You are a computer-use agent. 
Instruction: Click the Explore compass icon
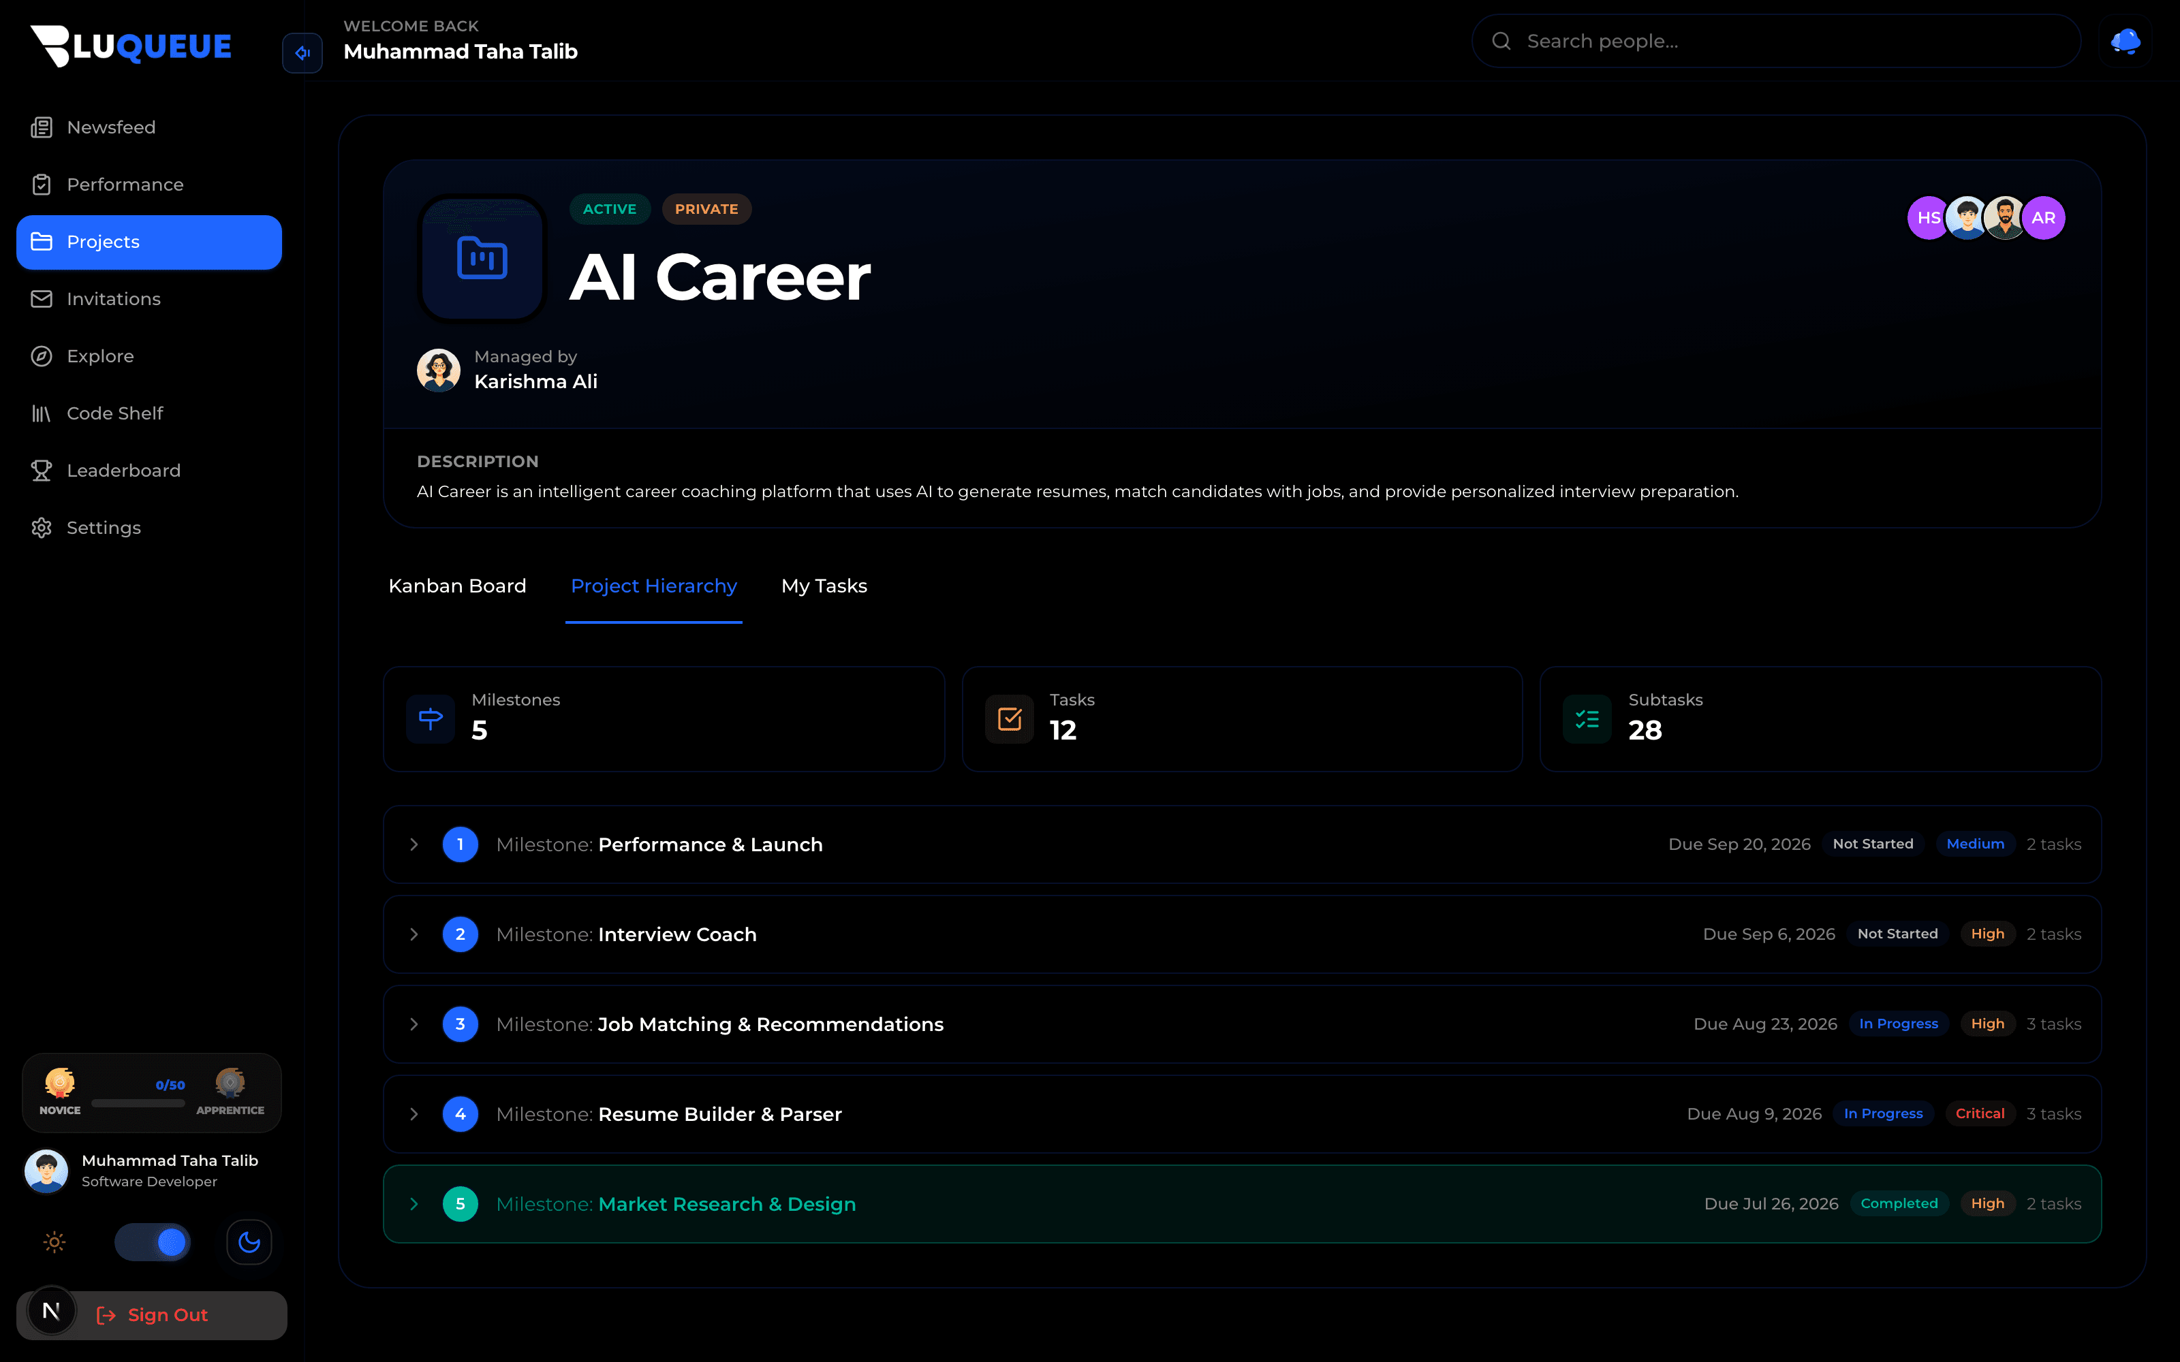[42, 355]
